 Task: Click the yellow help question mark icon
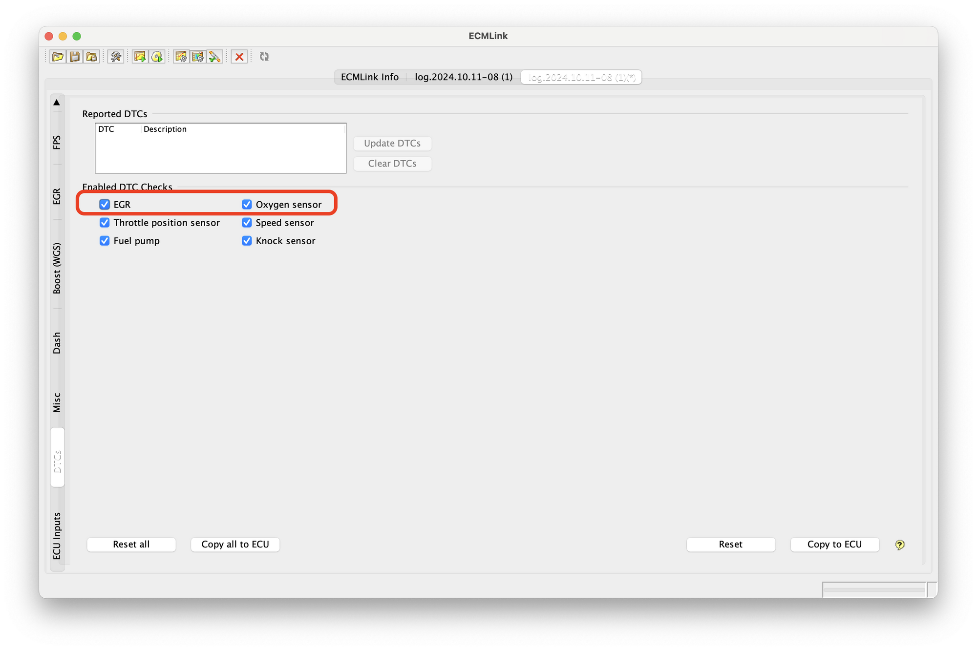[900, 545]
